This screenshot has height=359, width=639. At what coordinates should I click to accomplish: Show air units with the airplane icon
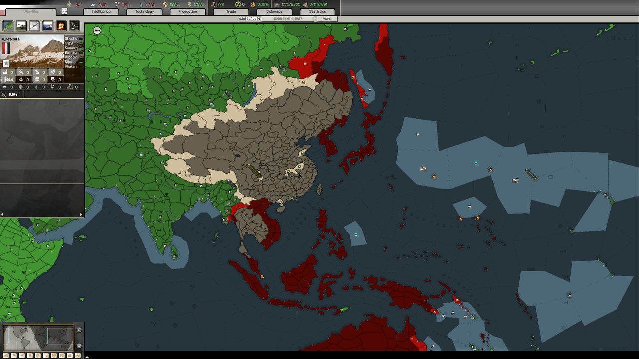pyautogui.click(x=34, y=26)
